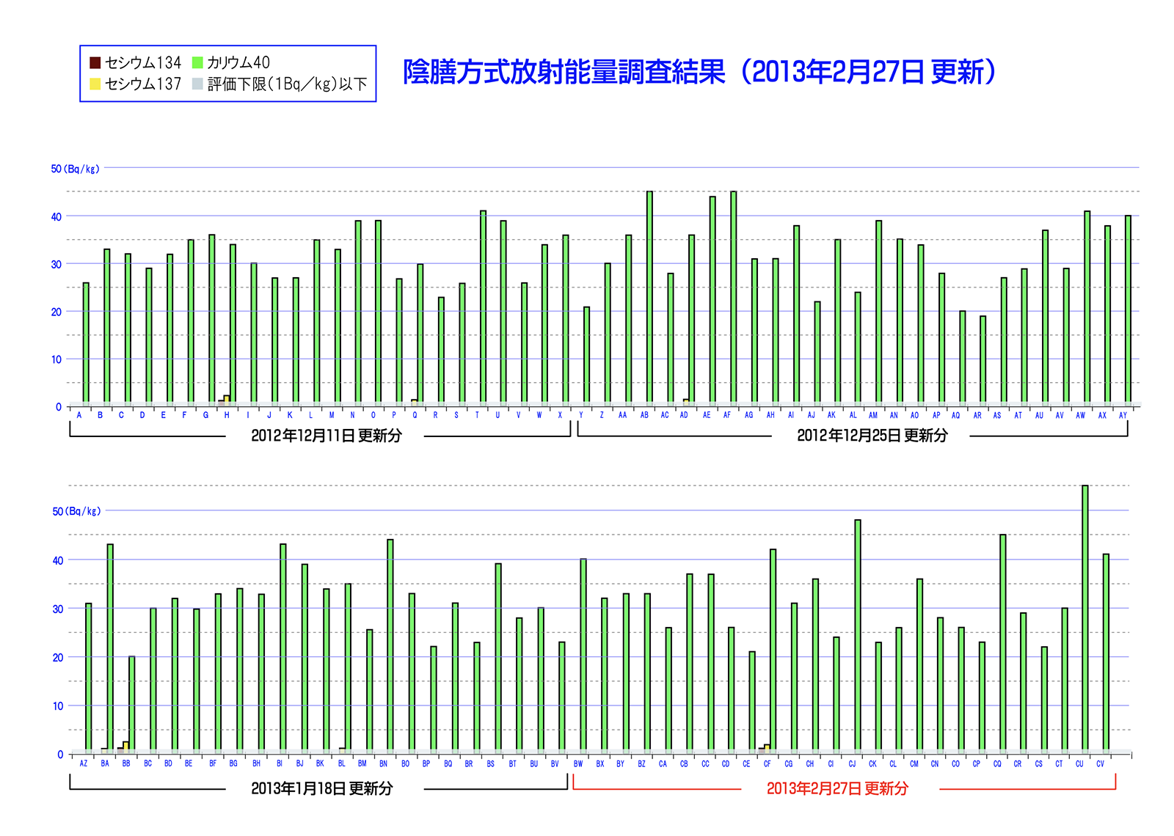Click the yellow セシウム137 legend swatch
1174x836 pixels.
click(x=95, y=84)
